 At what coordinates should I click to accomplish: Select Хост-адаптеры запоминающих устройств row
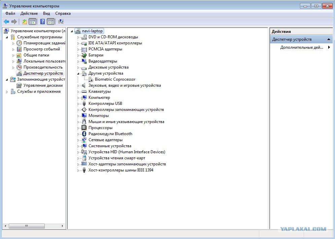click(127, 164)
